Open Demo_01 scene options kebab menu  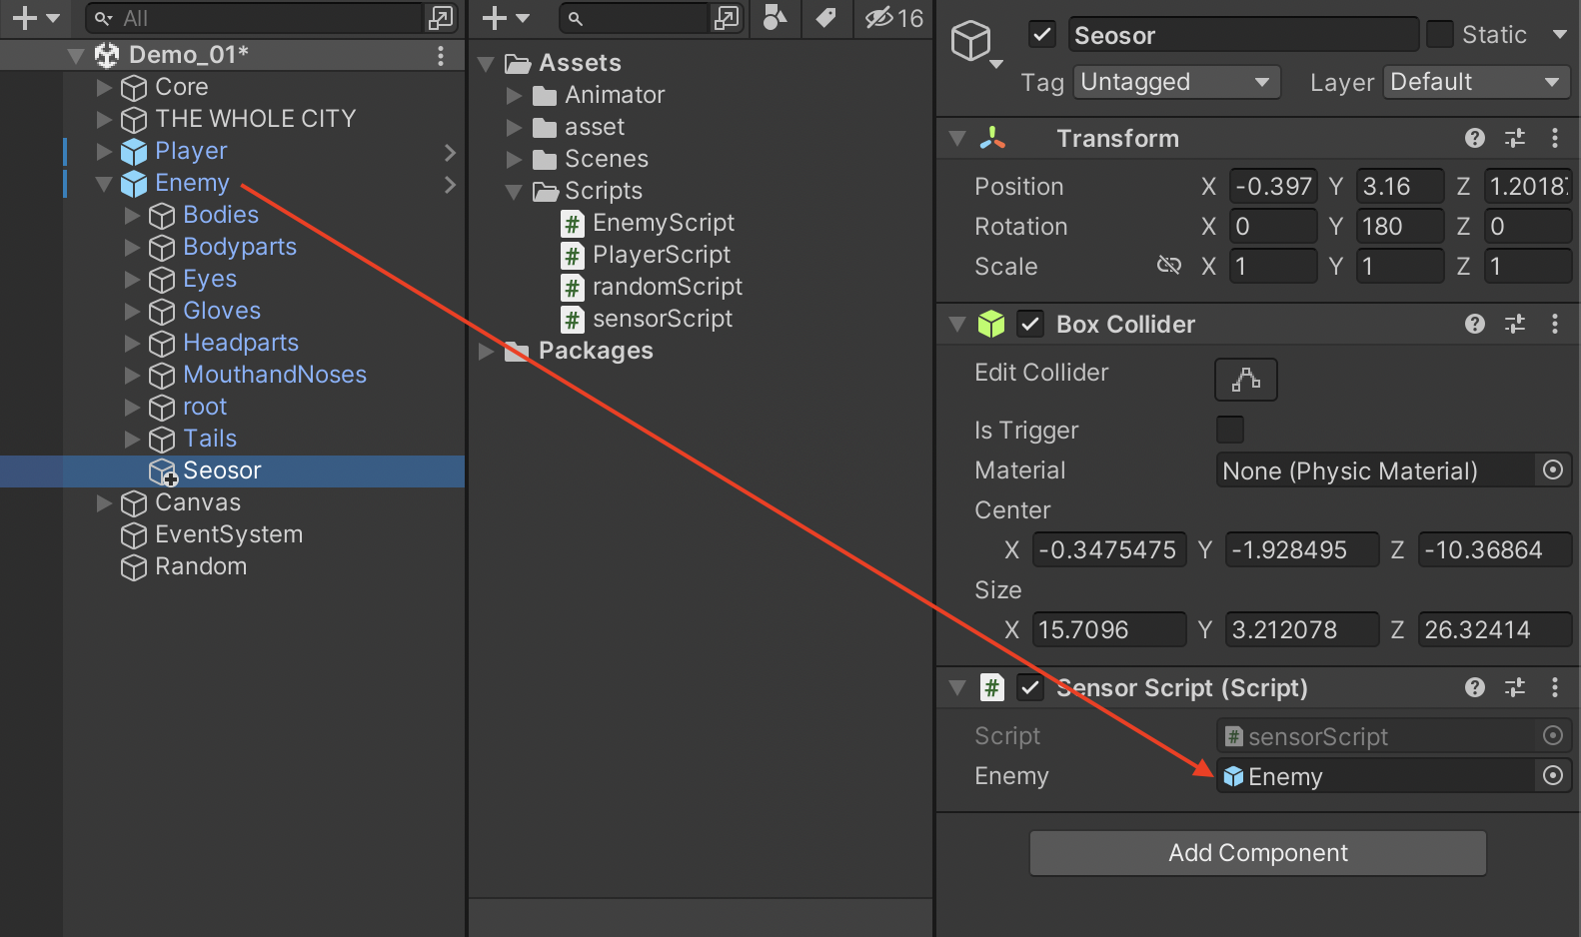tap(441, 55)
